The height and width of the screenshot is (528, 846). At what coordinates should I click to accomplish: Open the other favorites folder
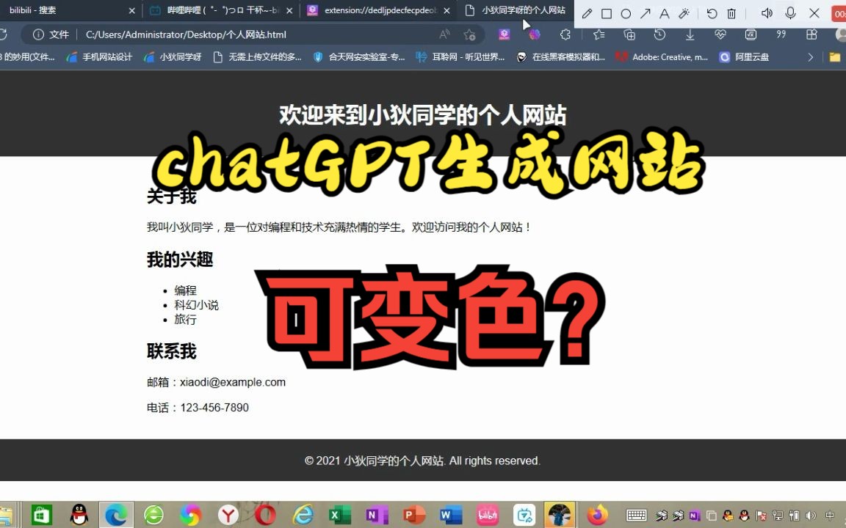coord(835,57)
